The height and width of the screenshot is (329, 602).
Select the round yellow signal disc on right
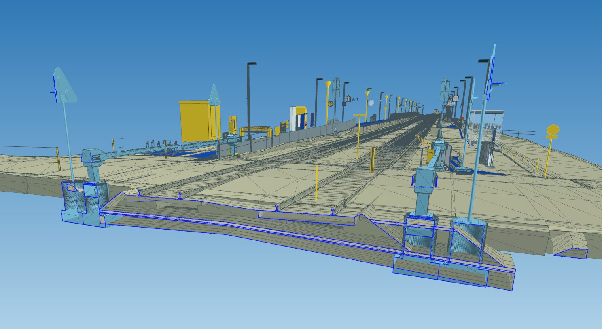[552, 130]
